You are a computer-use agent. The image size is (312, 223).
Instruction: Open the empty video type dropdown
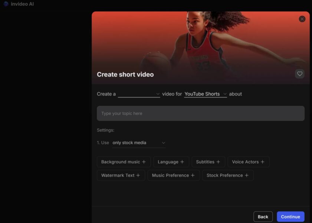point(139,94)
